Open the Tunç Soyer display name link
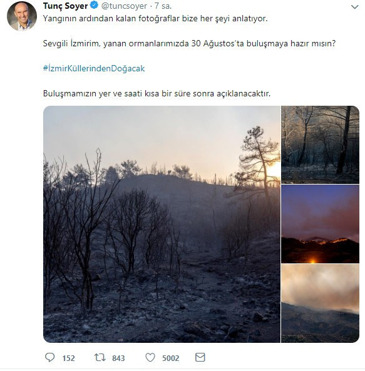This screenshot has height=371, width=365. pos(65,6)
